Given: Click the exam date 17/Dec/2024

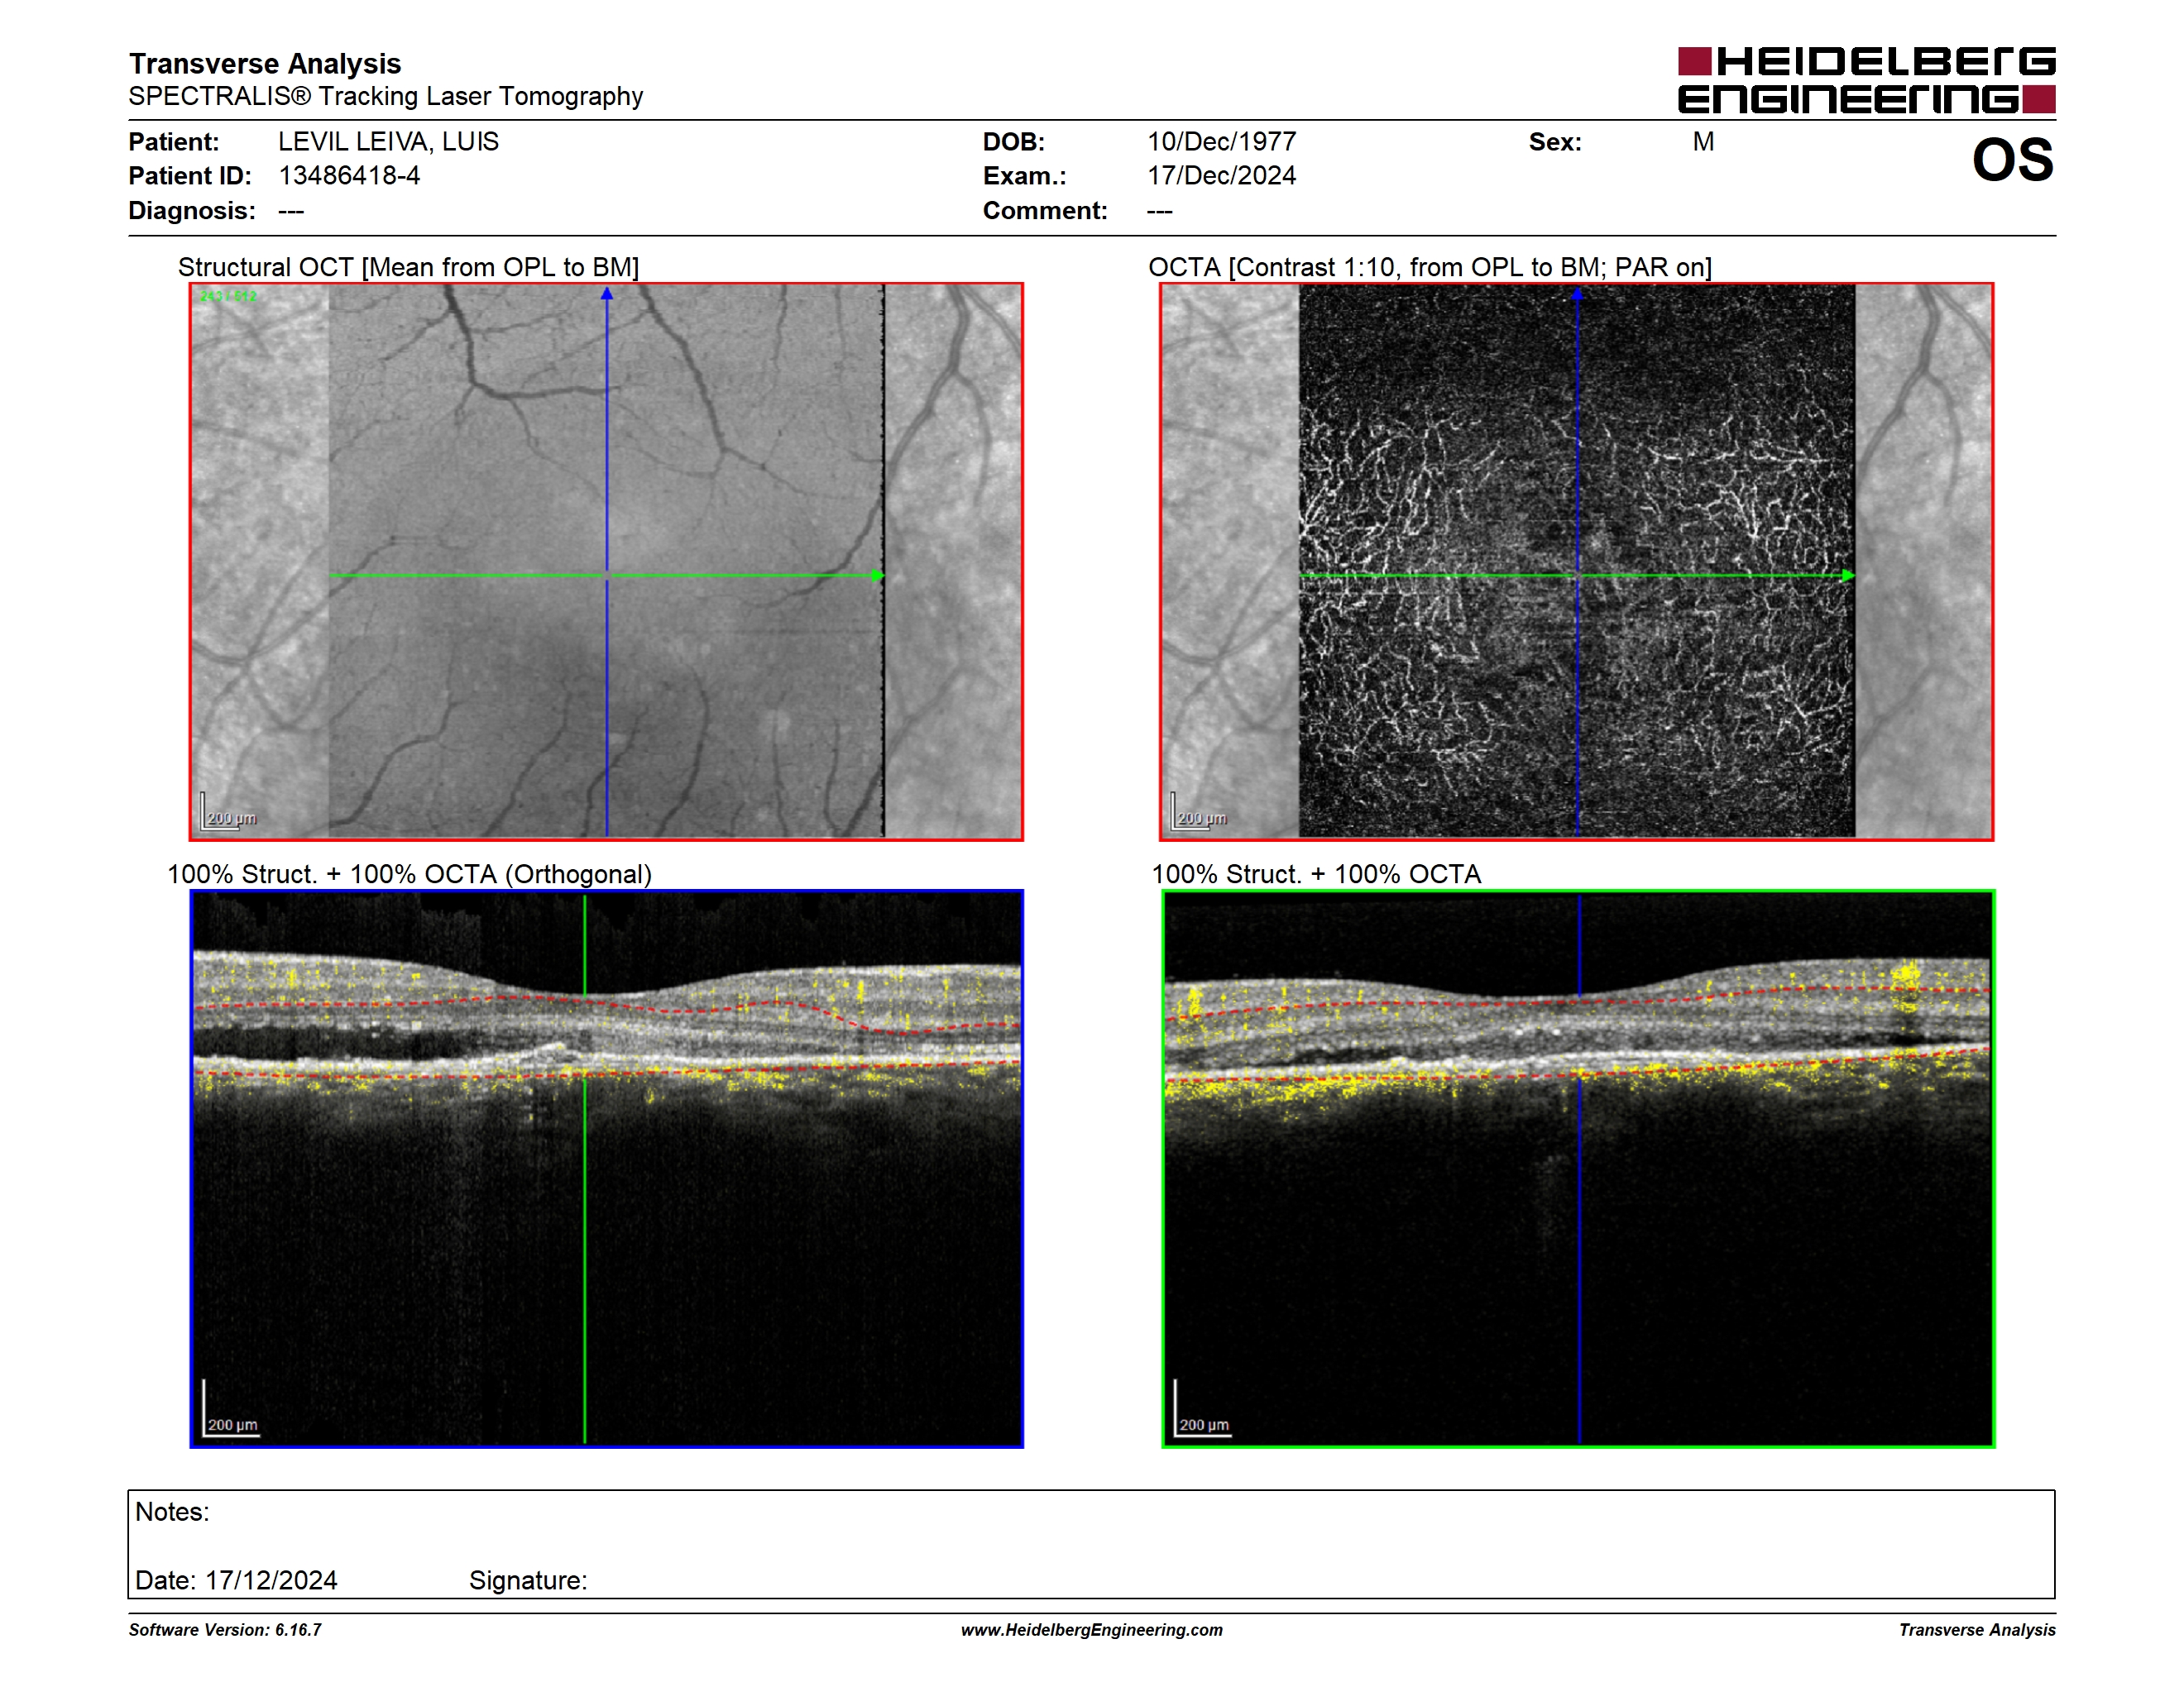Looking at the screenshot, I should [1221, 176].
